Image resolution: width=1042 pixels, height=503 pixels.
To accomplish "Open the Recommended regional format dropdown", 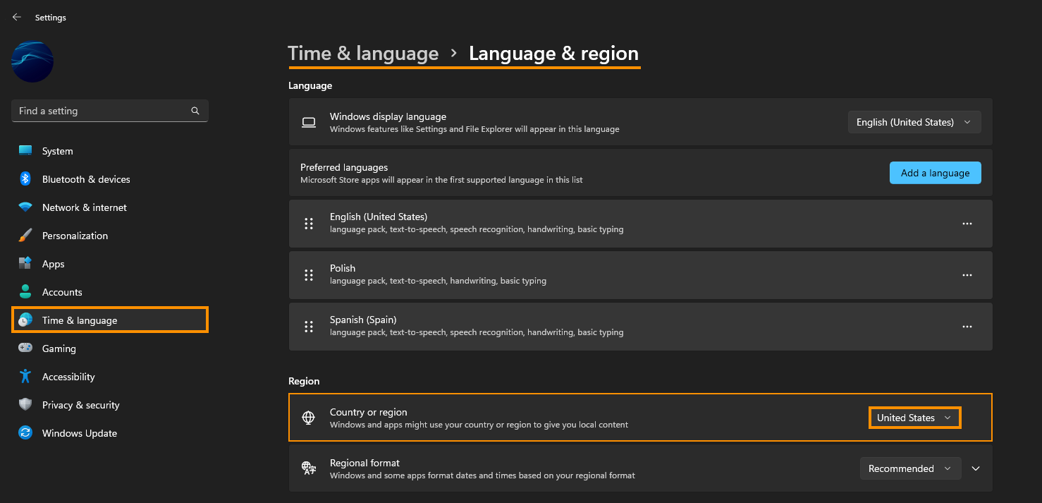I will pos(910,468).
